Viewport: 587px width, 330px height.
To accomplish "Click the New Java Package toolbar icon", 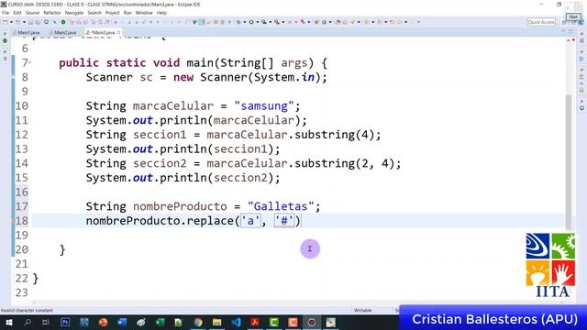I will pos(316,22).
